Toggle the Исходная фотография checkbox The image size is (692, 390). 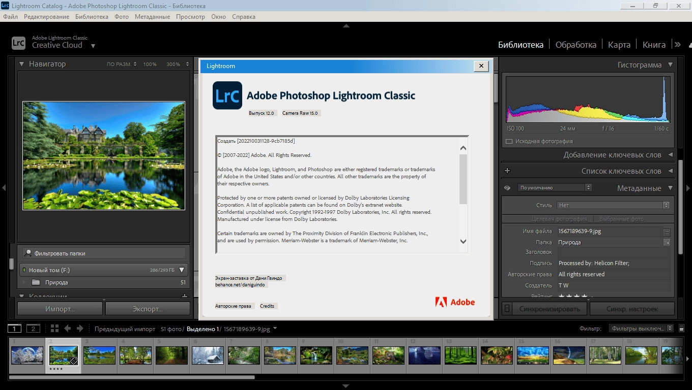point(509,141)
